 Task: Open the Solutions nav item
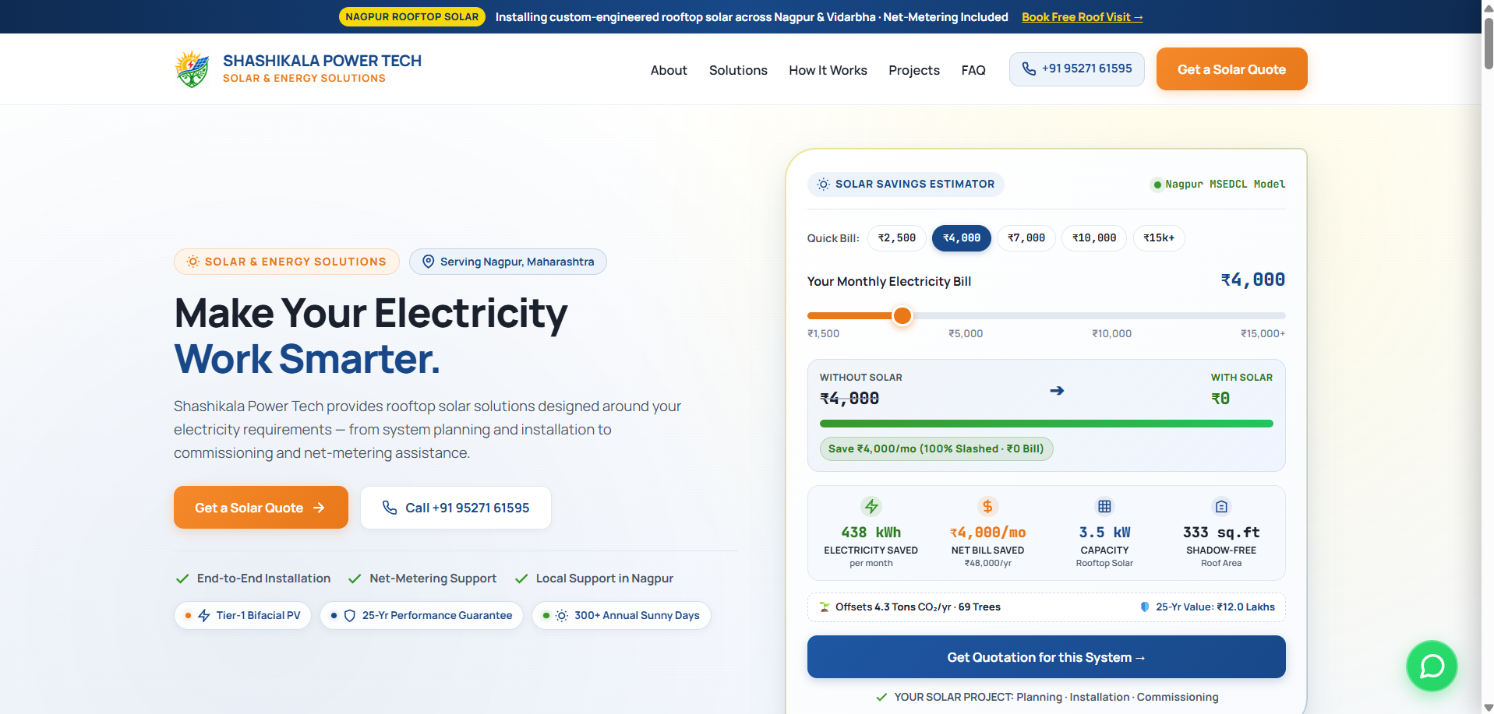point(738,70)
